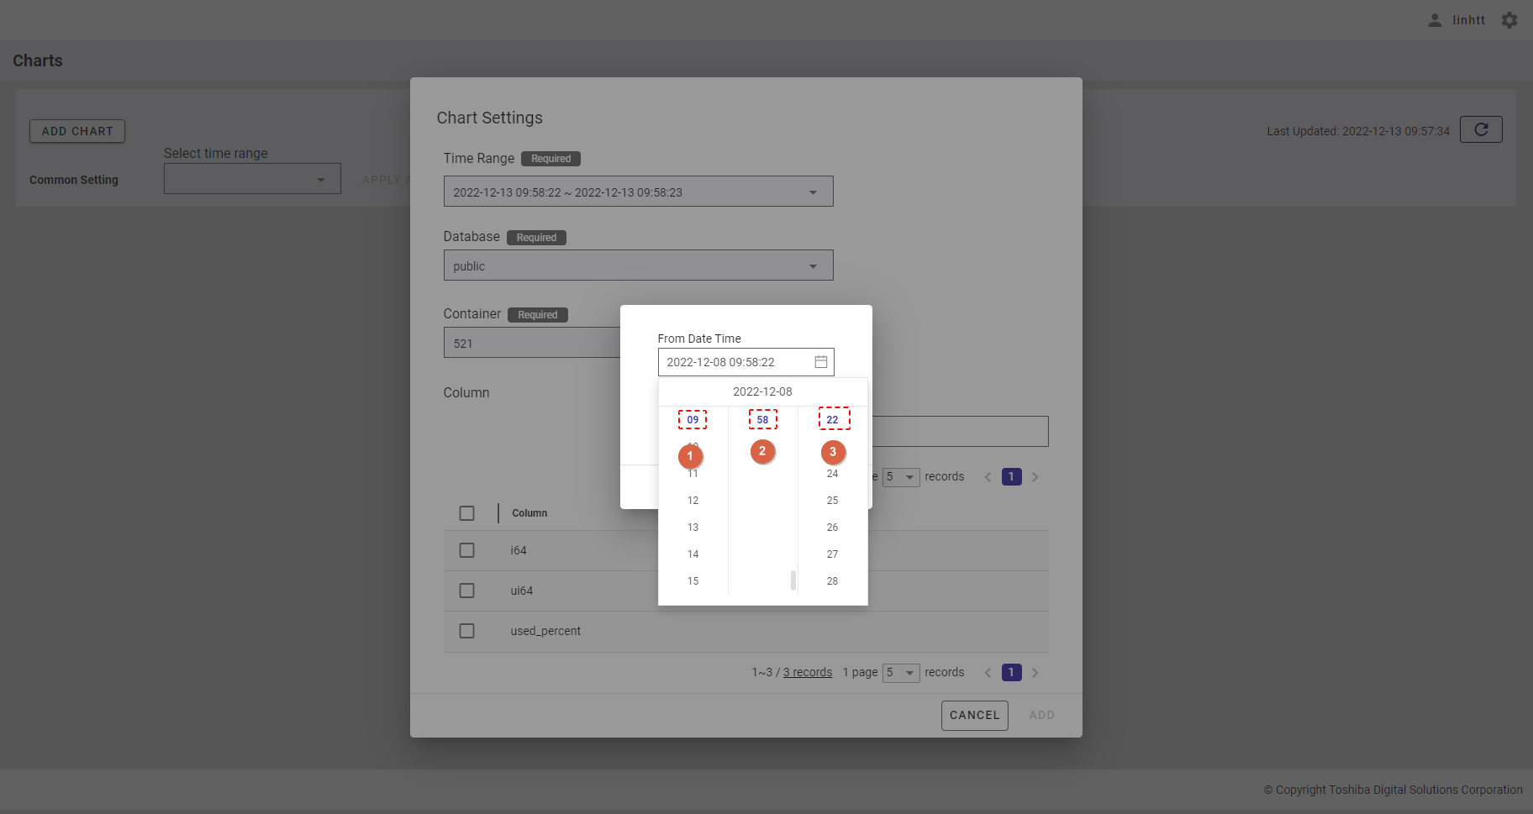Click previous page arrow in upper pagination
Viewport: 1533px width, 814px height.
click(x=988, y=477)
